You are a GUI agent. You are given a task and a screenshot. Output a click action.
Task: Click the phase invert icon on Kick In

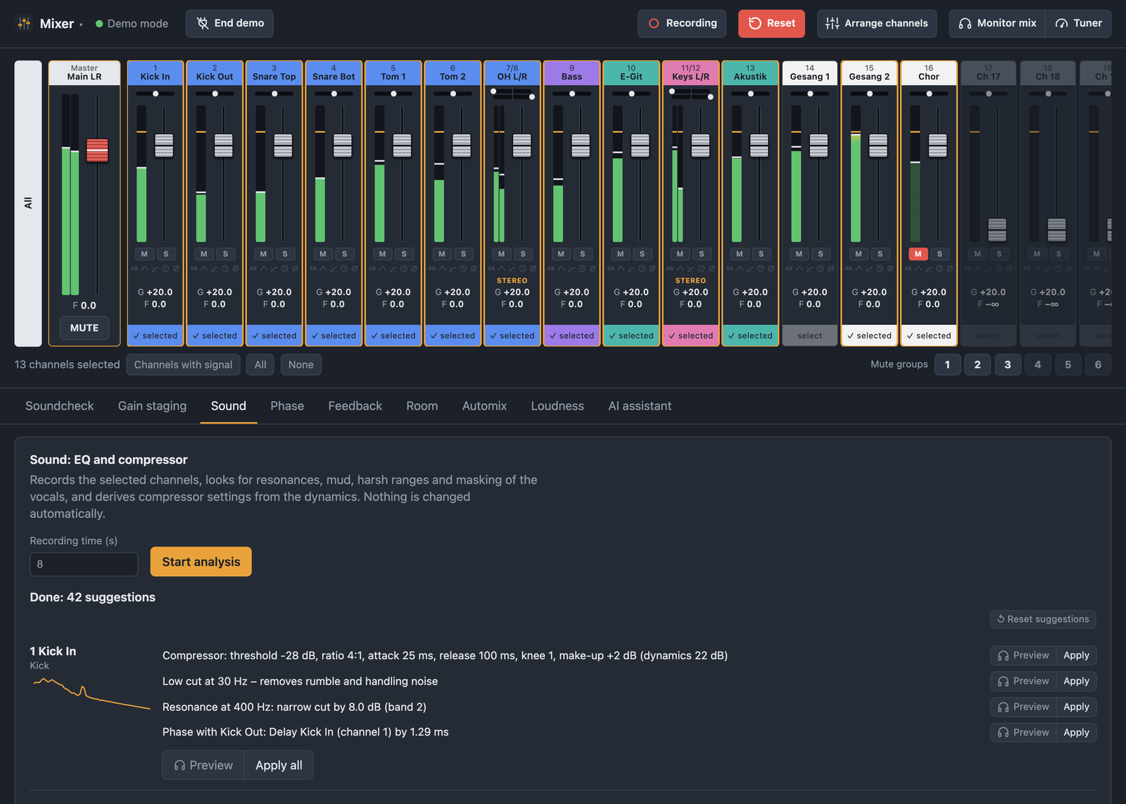tap(176, 269)
